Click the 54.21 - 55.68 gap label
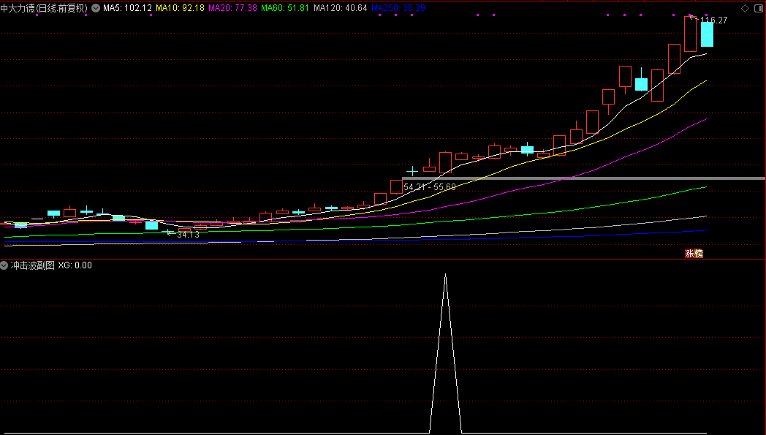This screenshot has width=766, height=435. (x=430, y=187)
